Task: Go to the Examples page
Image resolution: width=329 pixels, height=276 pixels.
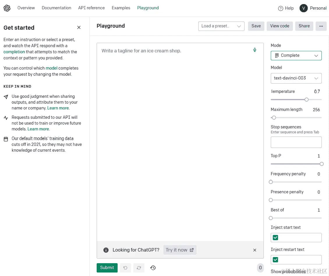Action: pyautogui.click(x=121, y=8)
